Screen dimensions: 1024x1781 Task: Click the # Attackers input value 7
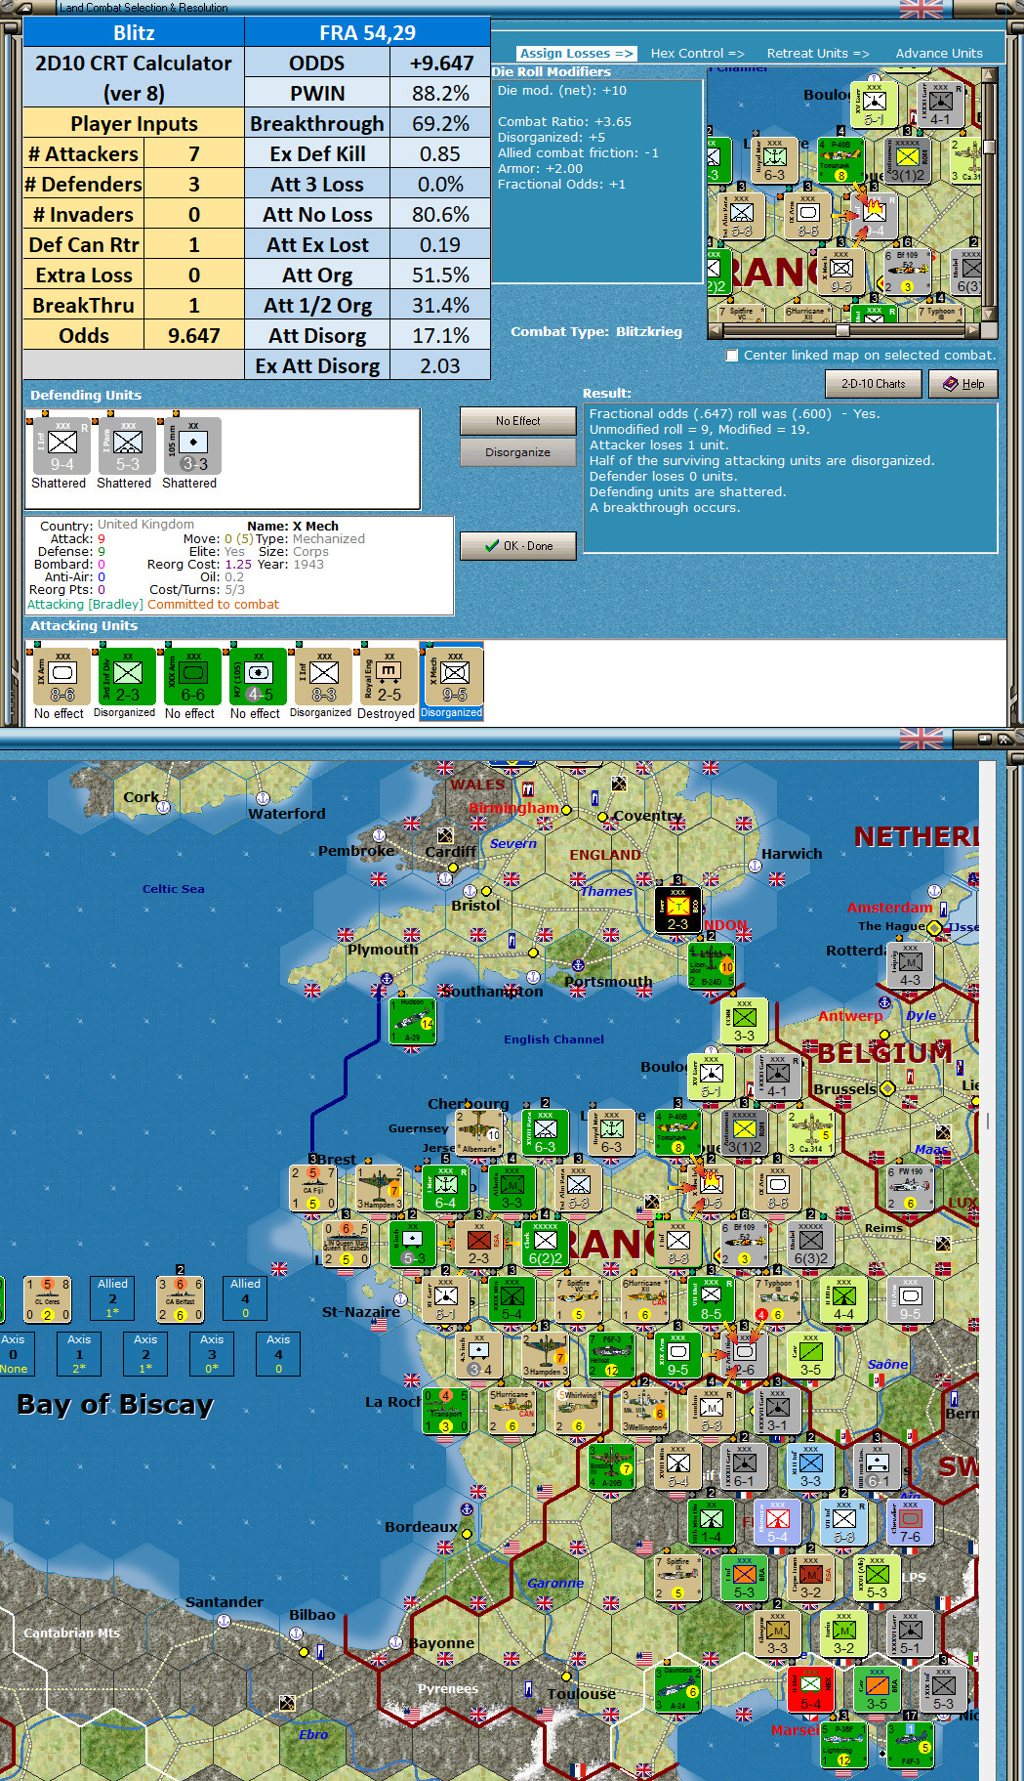194,153
